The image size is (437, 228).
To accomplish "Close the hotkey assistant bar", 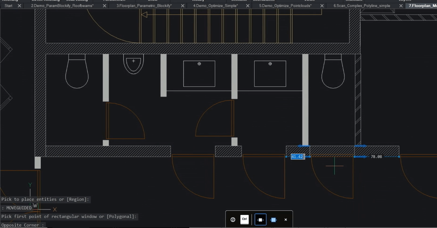I will [x=286, y=220].
